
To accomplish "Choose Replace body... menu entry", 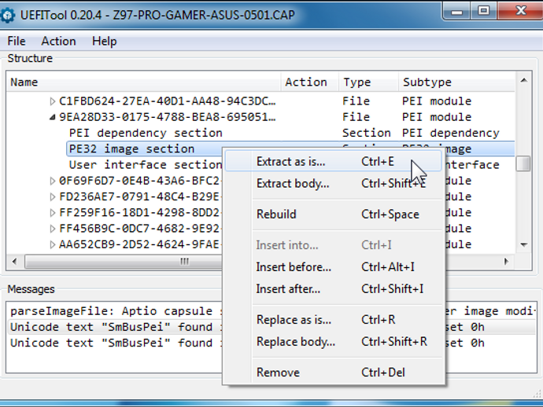I will [333, 342].
